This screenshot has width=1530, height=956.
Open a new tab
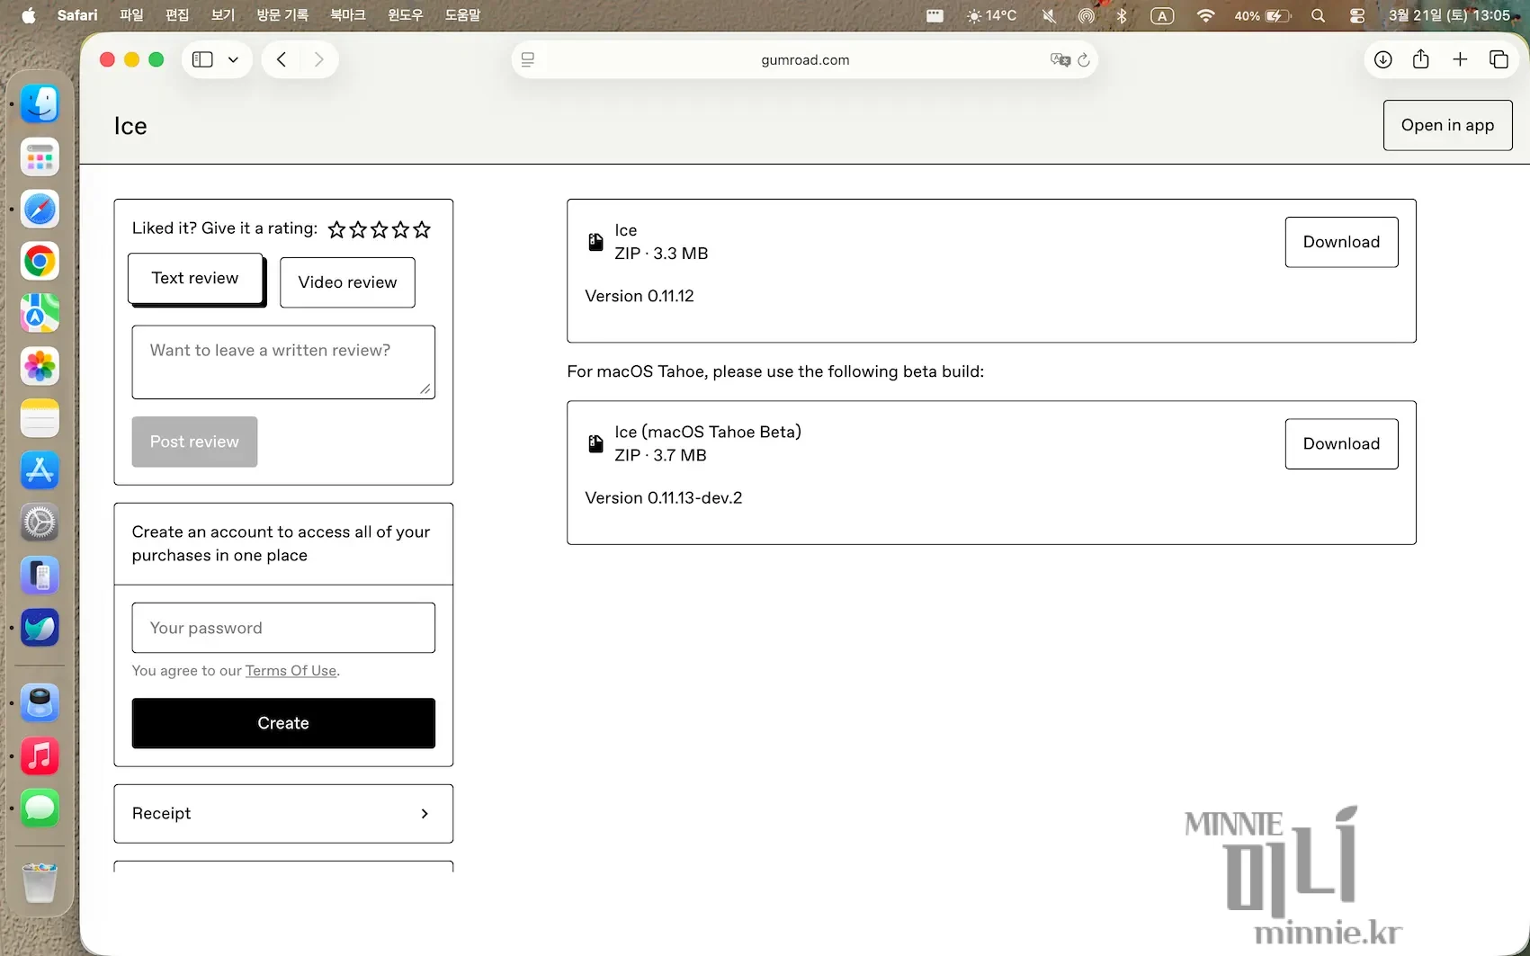[1460, 59]
